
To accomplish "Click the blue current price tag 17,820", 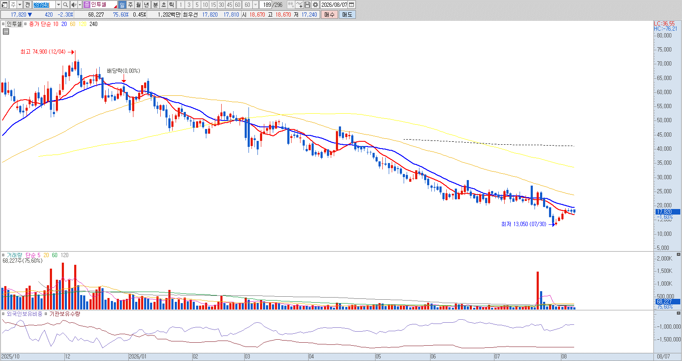I will [667, 212].
